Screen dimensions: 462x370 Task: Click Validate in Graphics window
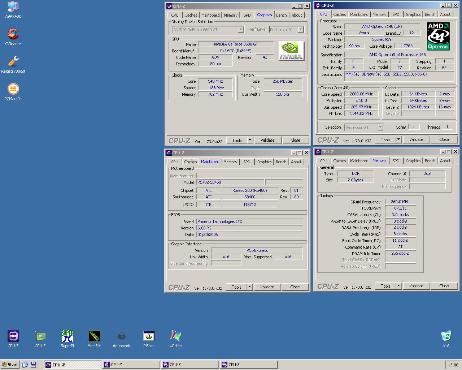coord(267,140)
